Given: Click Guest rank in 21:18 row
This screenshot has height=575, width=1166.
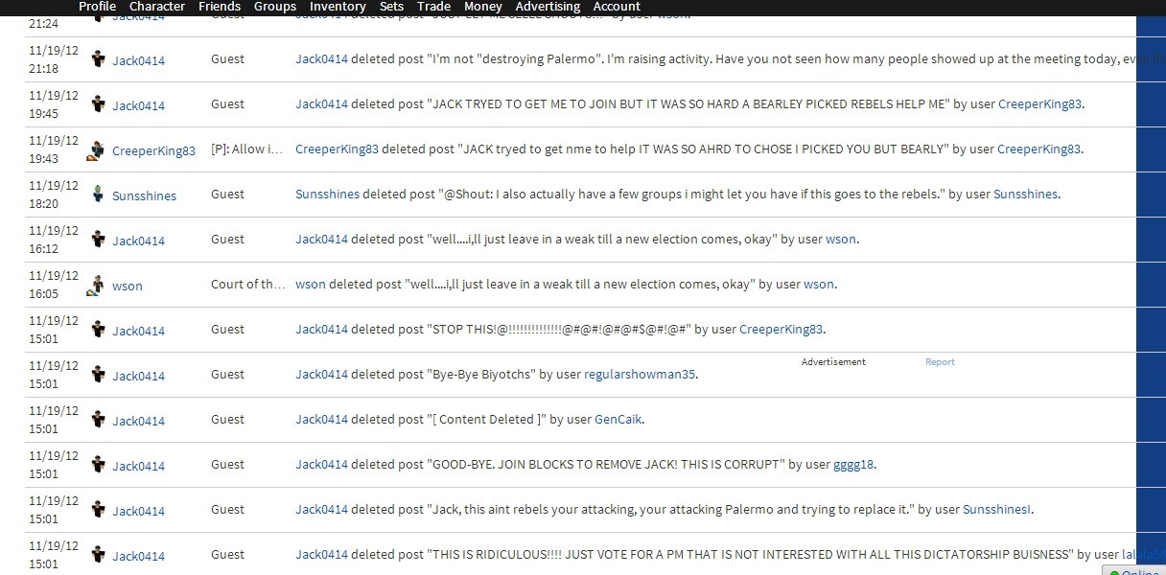Looking at the screenshot, I should point(227,58).
